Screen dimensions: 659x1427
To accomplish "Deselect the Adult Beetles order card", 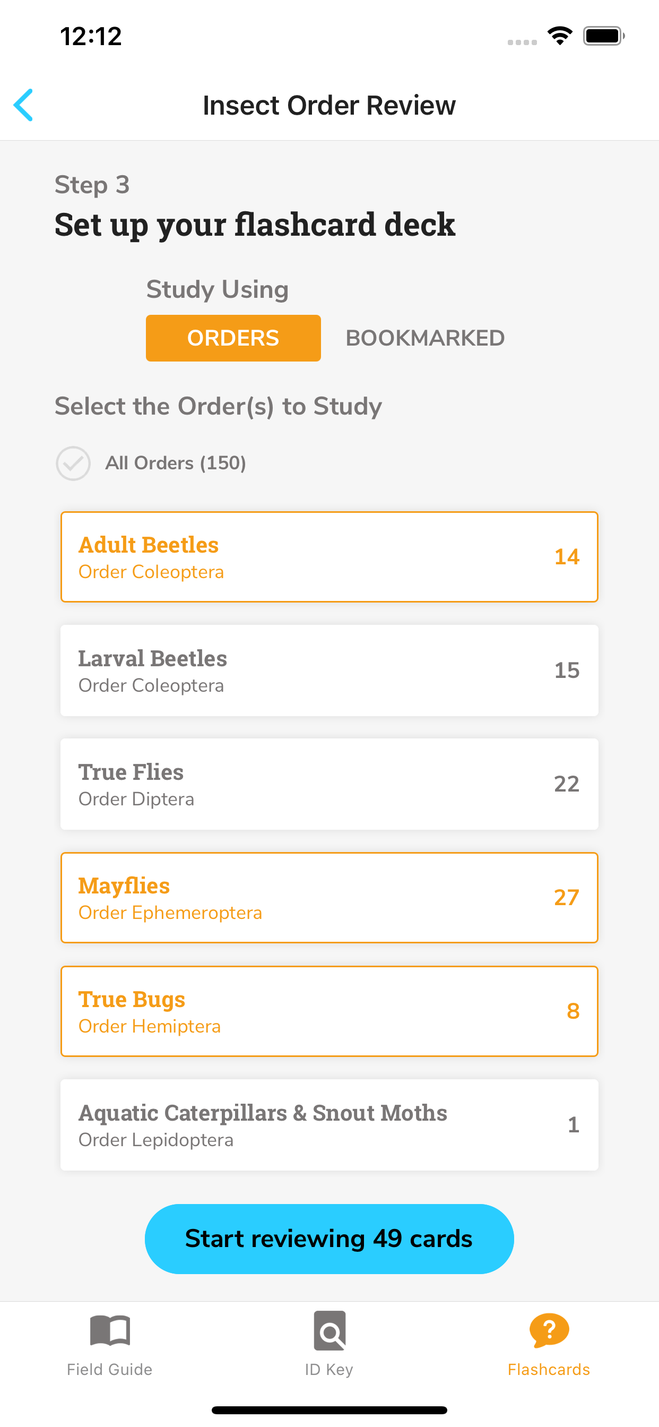I will (329, 557).
